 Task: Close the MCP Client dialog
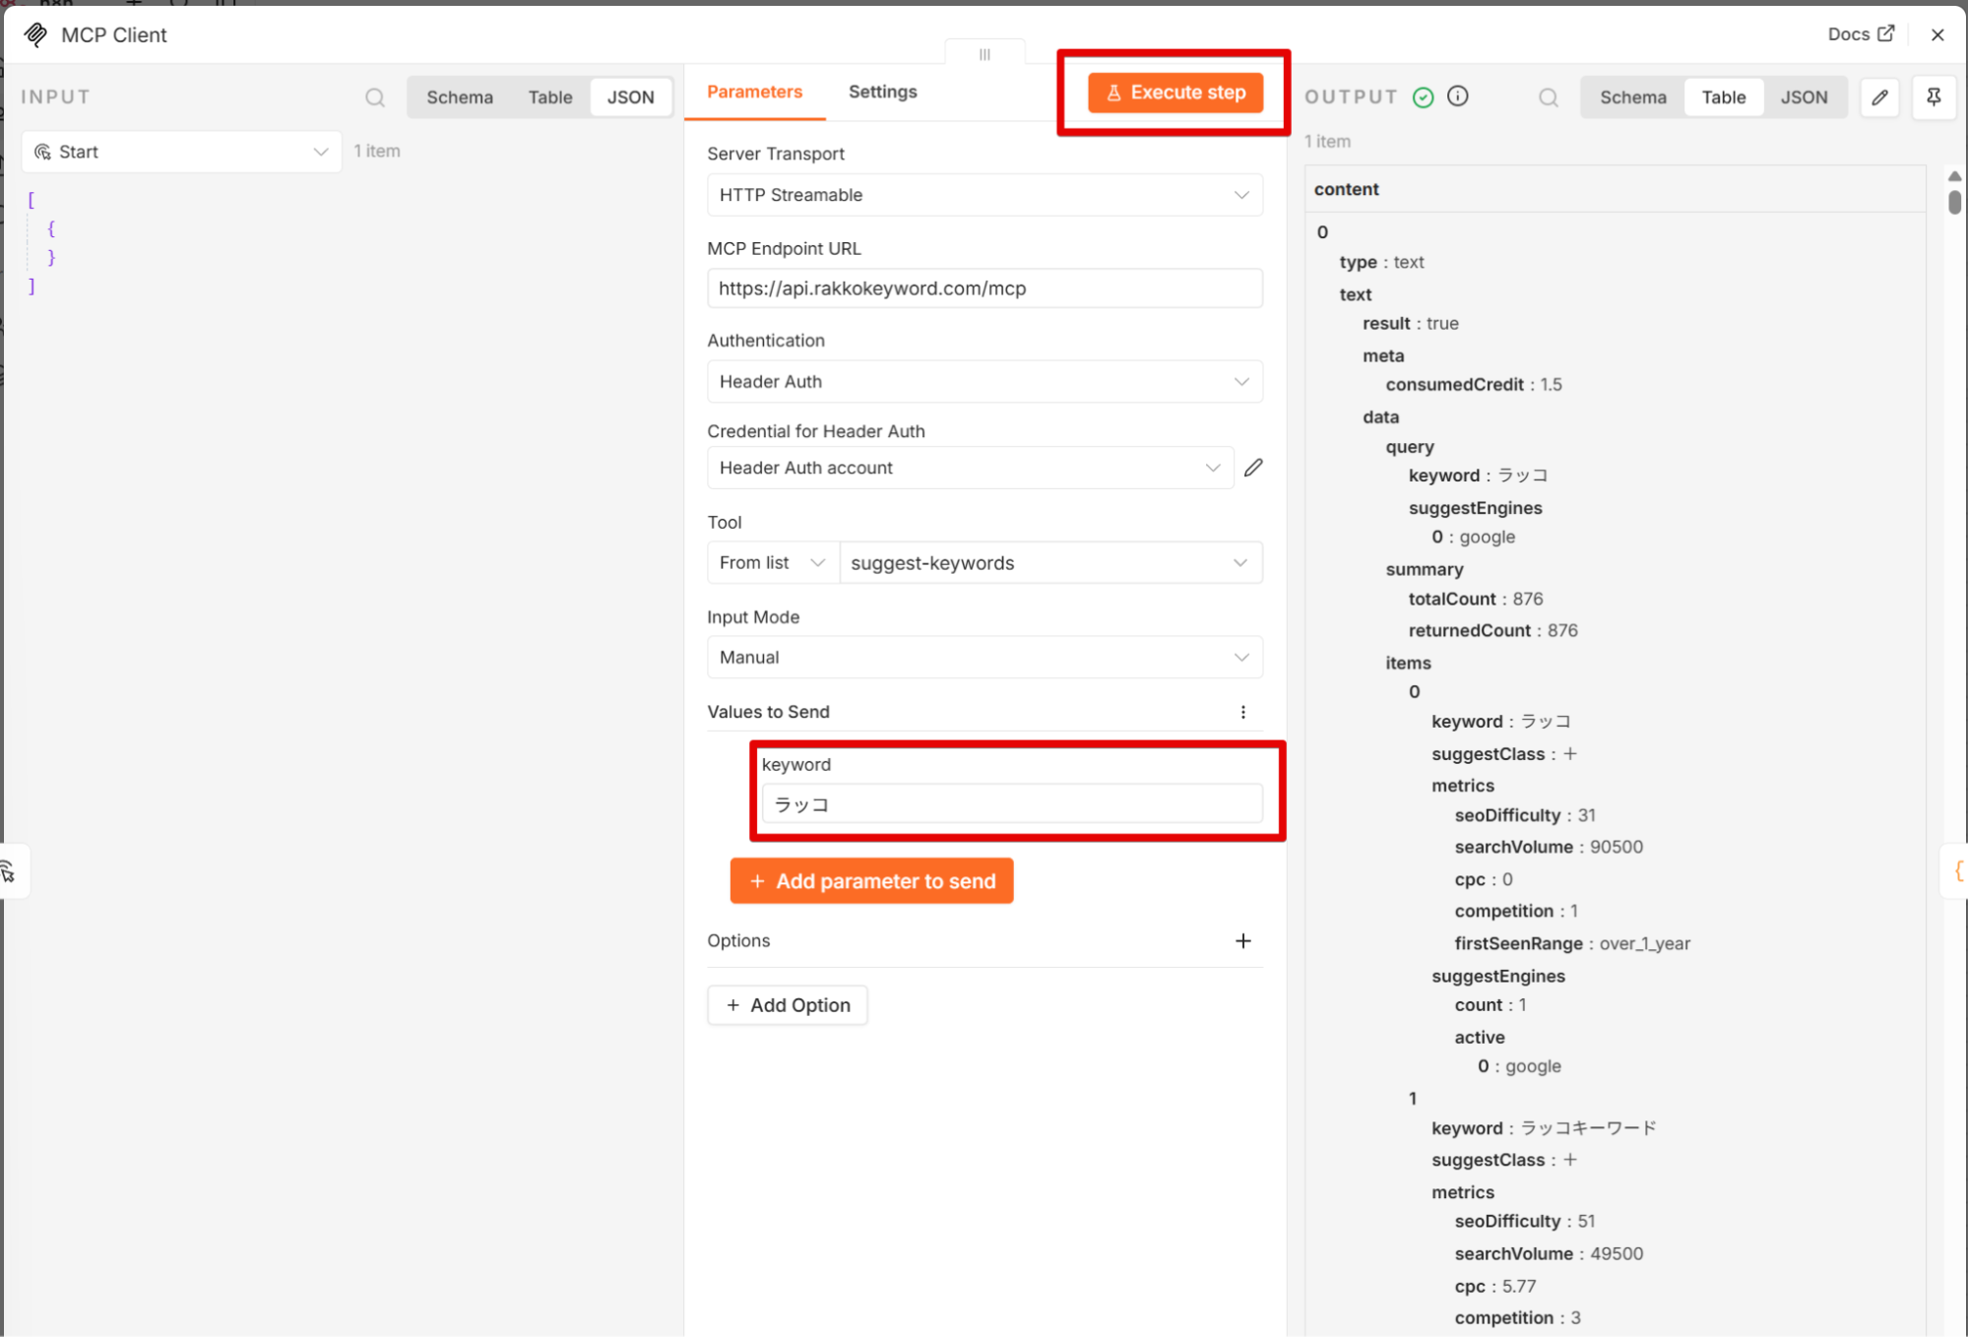[1937, 34]
